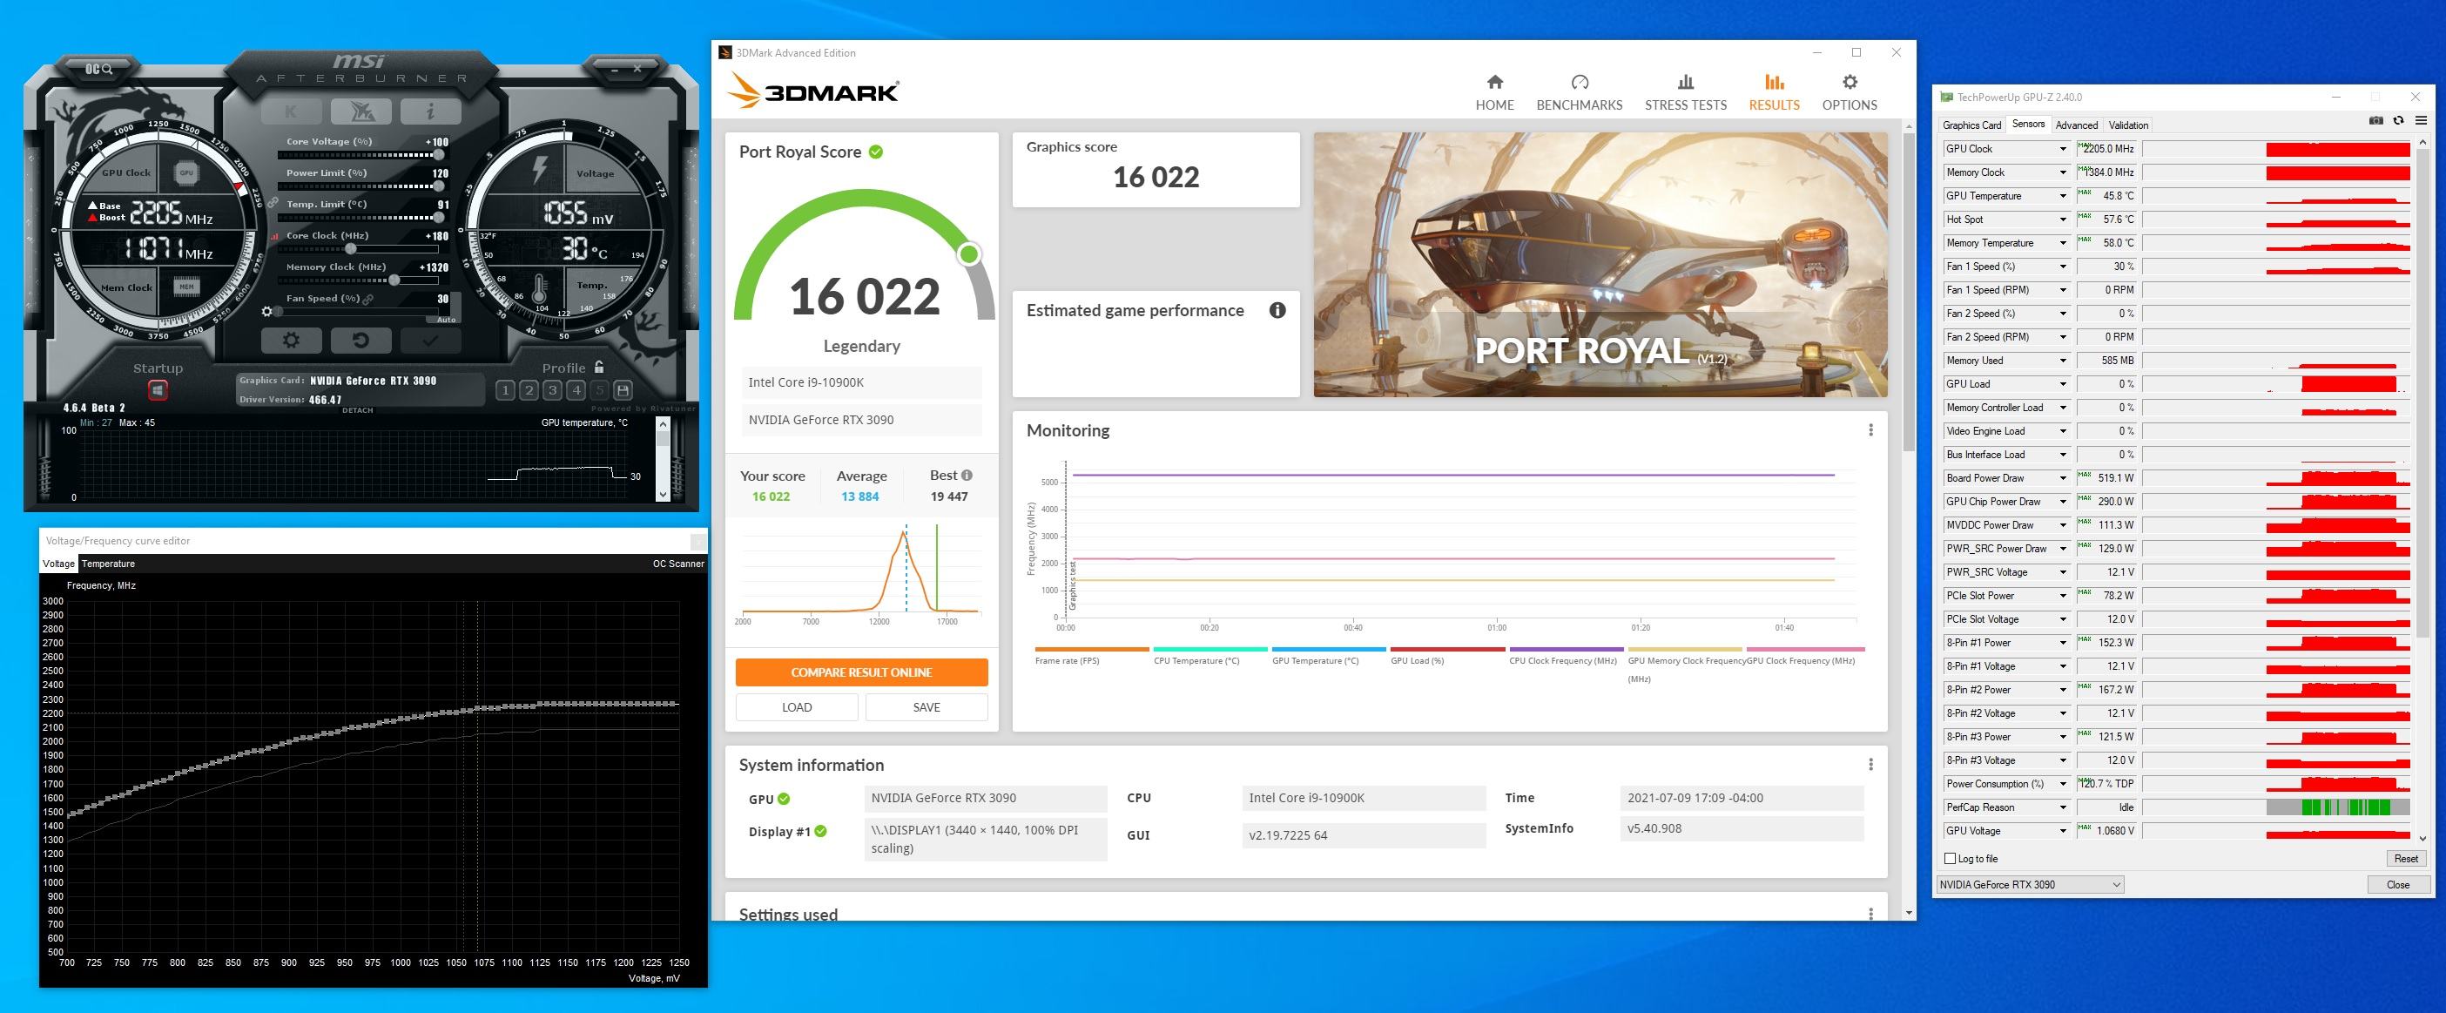Open the NVIDIA GeForce RTX 3090 device selector

click(2029, 885)
